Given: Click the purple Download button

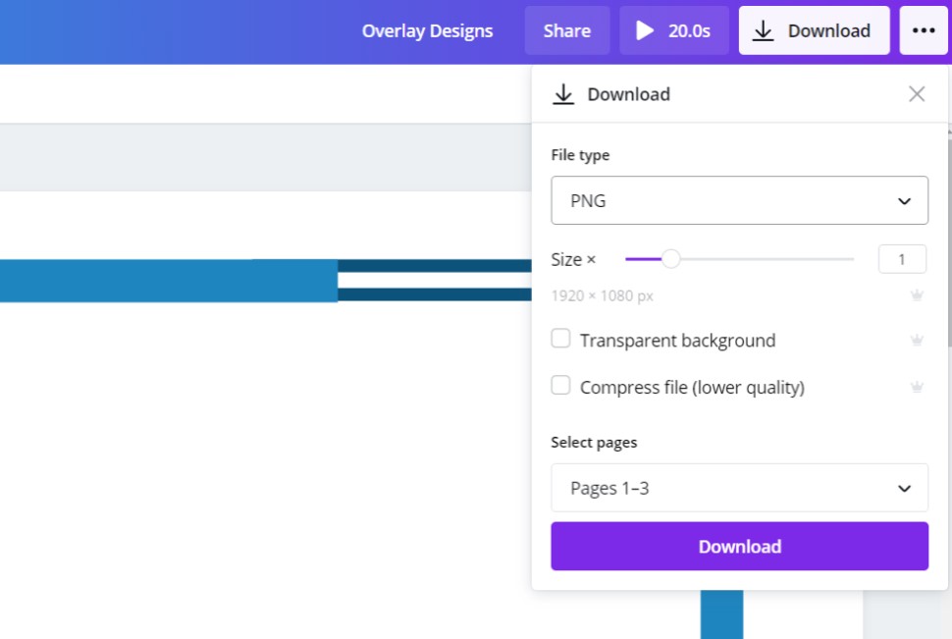Looking at the screenshot, I should pos(739,547).
